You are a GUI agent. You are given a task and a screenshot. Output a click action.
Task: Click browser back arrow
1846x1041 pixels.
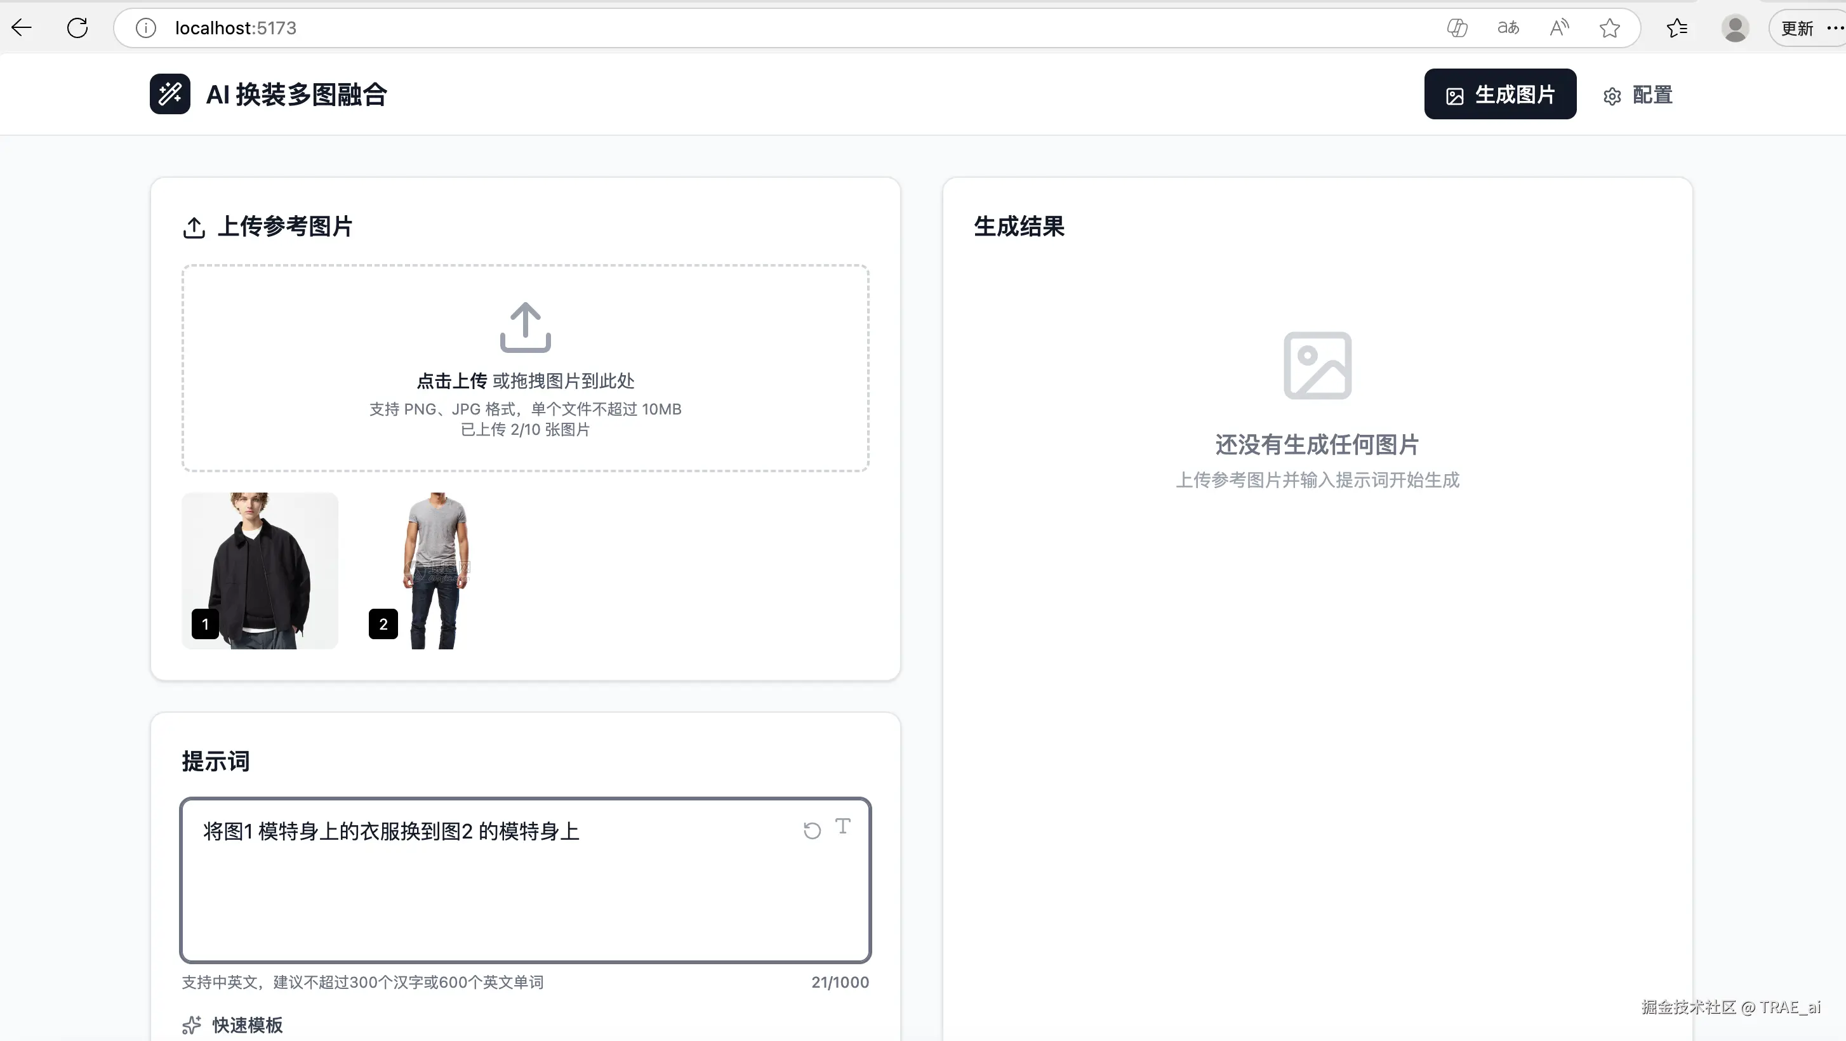pos(22,28)
